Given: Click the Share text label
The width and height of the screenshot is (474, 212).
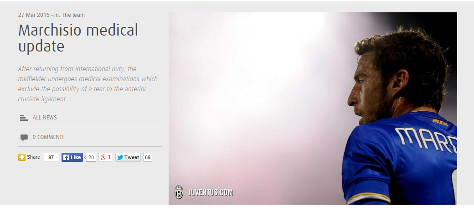Looking at the screenshot, I should [33, 157].
